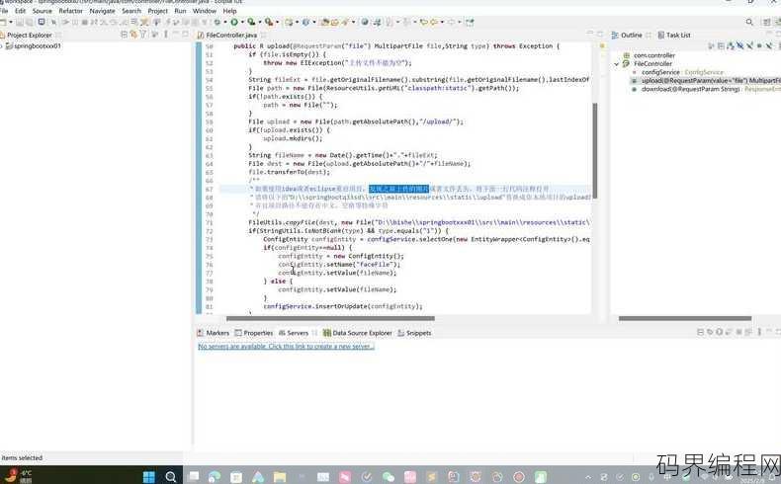Open the Source menu
Viewport: 781px width, 484px height.
coord(42,11)
